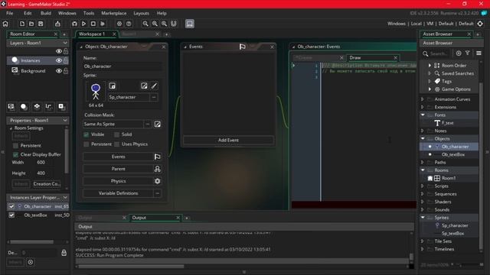
Task: Run the game with the play icon
Action: pyautogui.click(x=83, y=24)
